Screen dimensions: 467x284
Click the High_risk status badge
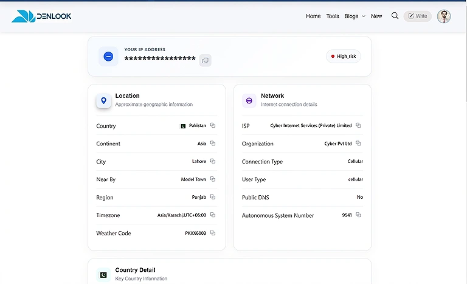pos(344,57)
